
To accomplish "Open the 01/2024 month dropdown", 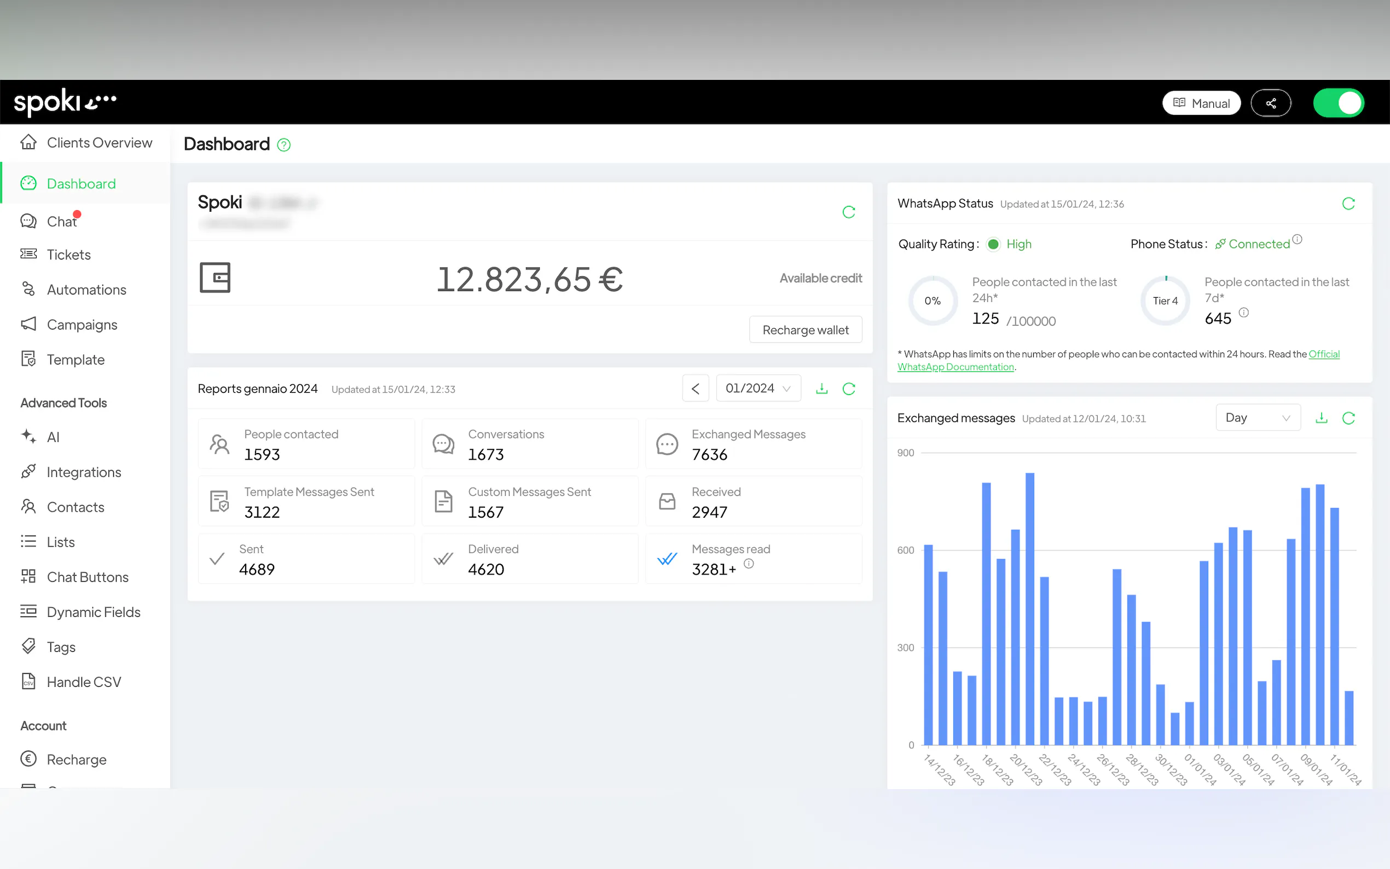I will (758, 389).
